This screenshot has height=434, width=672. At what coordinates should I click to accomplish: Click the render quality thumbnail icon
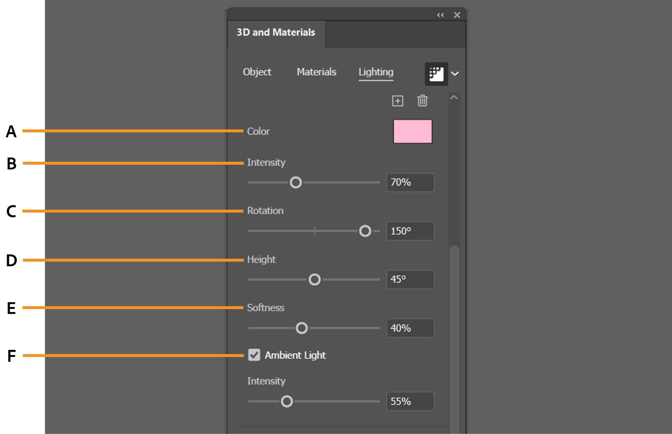click(436, 74)
